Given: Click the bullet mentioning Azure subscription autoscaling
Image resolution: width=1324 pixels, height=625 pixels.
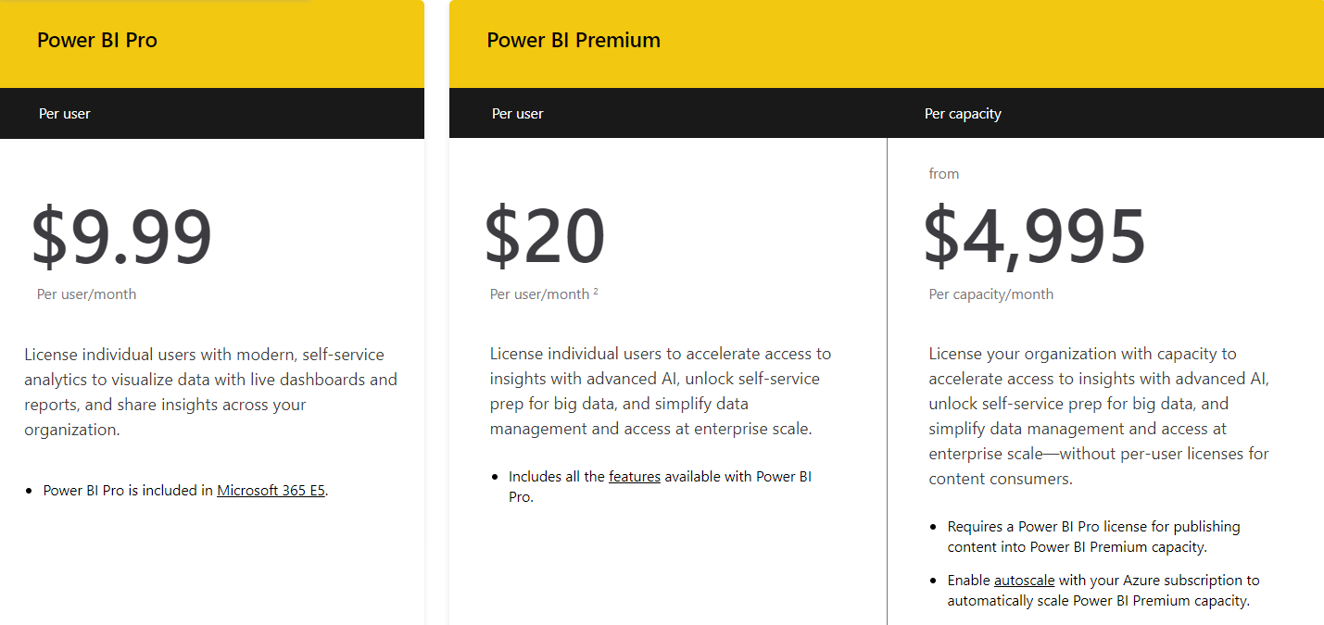Looking at the screenshot, I should (1103, 590).
